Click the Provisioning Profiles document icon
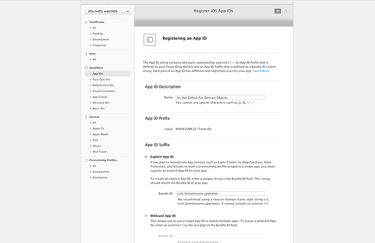The width and height of the screenshot is (375, 243). click(x=86, y=160)
